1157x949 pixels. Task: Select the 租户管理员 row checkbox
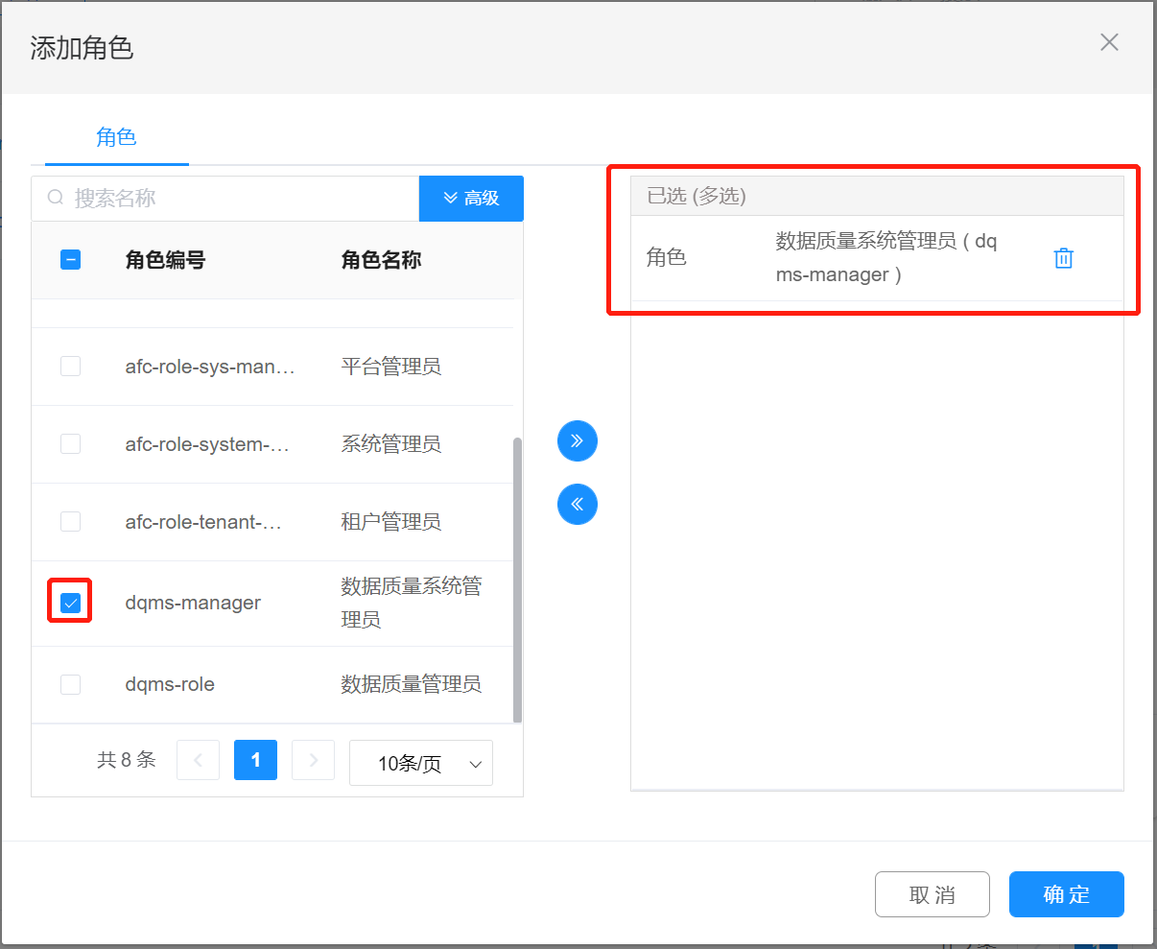tap(70, 521)
